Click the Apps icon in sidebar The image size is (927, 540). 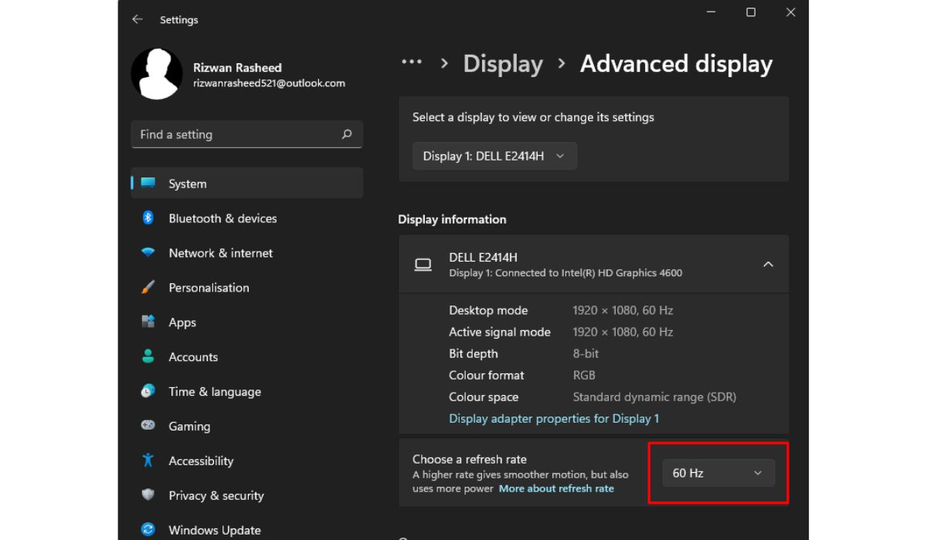tap(148, 322)
